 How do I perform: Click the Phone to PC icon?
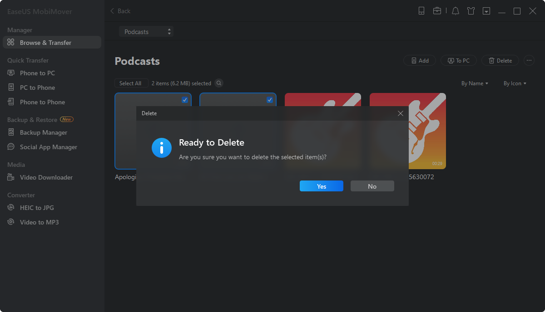[11, 73]
